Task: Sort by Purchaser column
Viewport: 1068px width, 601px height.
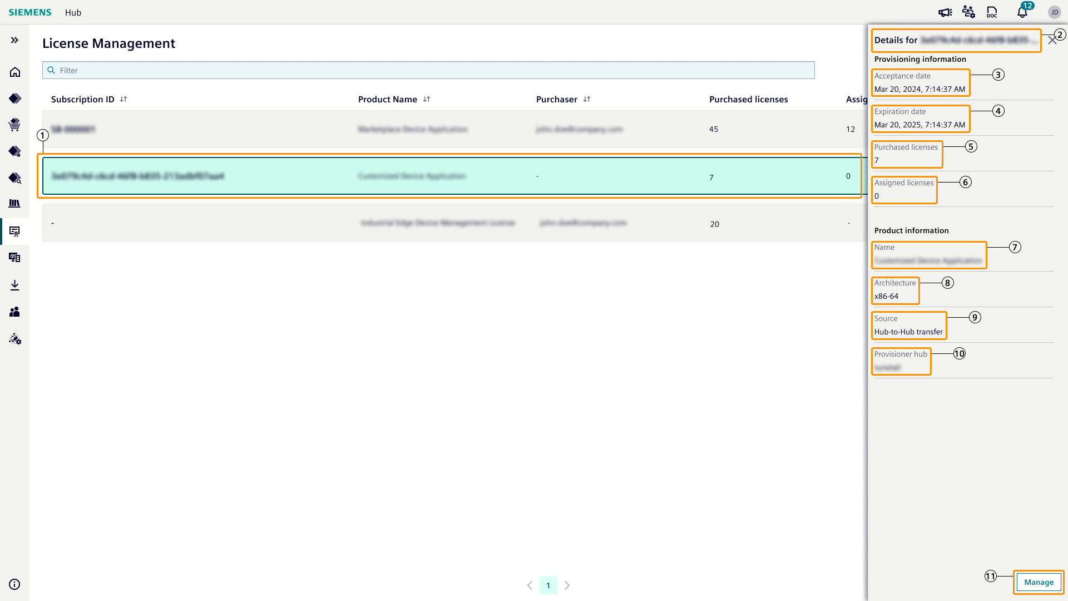Action: pyautogui.click(x=587, y=100)
